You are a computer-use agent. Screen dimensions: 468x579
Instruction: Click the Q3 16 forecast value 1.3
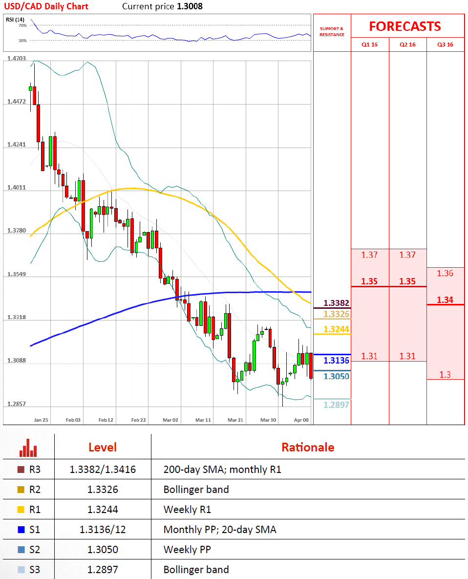click(445, 375)
